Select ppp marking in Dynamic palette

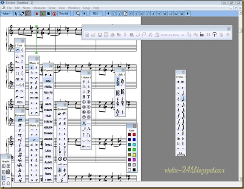[20, 120]
